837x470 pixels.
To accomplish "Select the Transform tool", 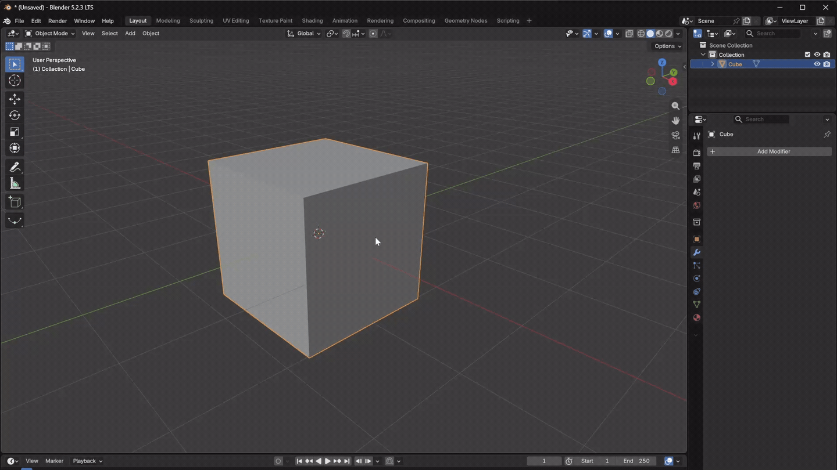I will click(x=15, y=149).
